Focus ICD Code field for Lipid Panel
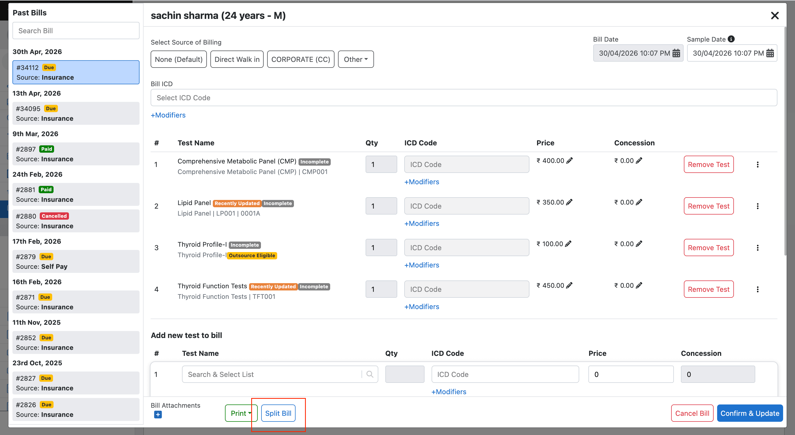 (x=467, y=206)
